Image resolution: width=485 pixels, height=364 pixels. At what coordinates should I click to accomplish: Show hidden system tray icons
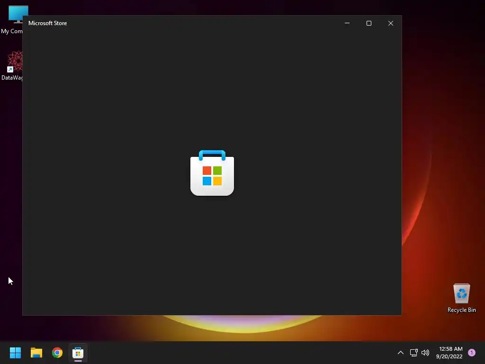coord(400,353)
